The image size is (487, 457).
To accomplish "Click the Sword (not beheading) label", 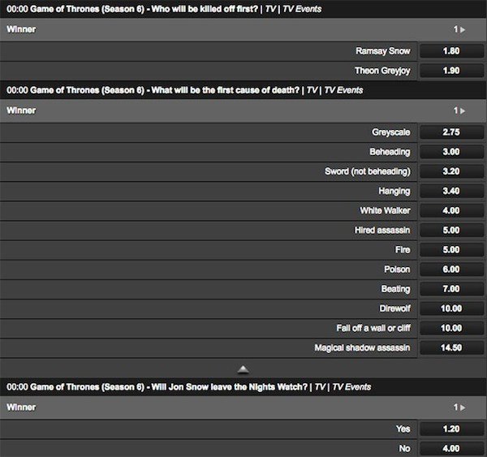I will 368,171.
